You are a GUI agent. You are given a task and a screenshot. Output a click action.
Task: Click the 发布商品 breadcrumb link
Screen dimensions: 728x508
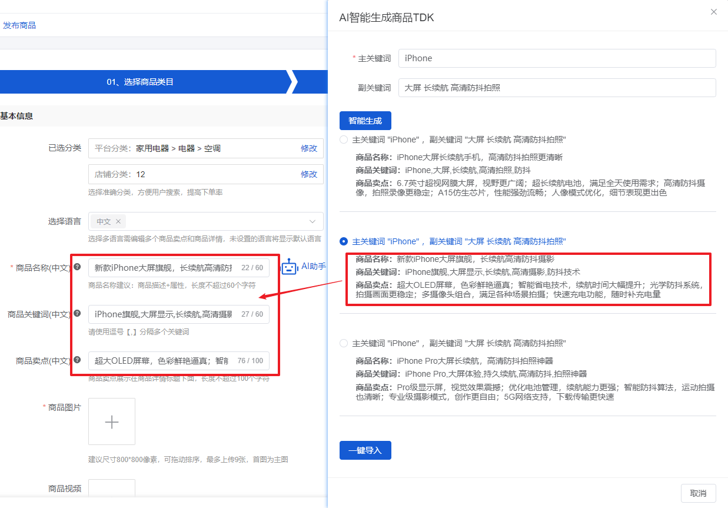pos(19,25)
